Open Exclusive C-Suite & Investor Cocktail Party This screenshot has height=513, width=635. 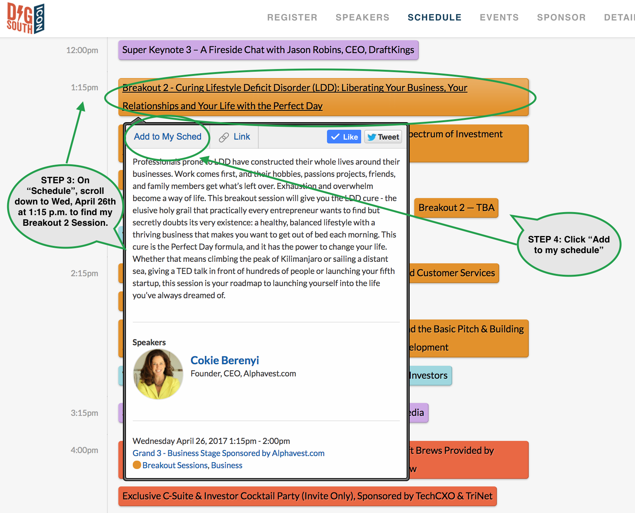click(x=307, y=496)
